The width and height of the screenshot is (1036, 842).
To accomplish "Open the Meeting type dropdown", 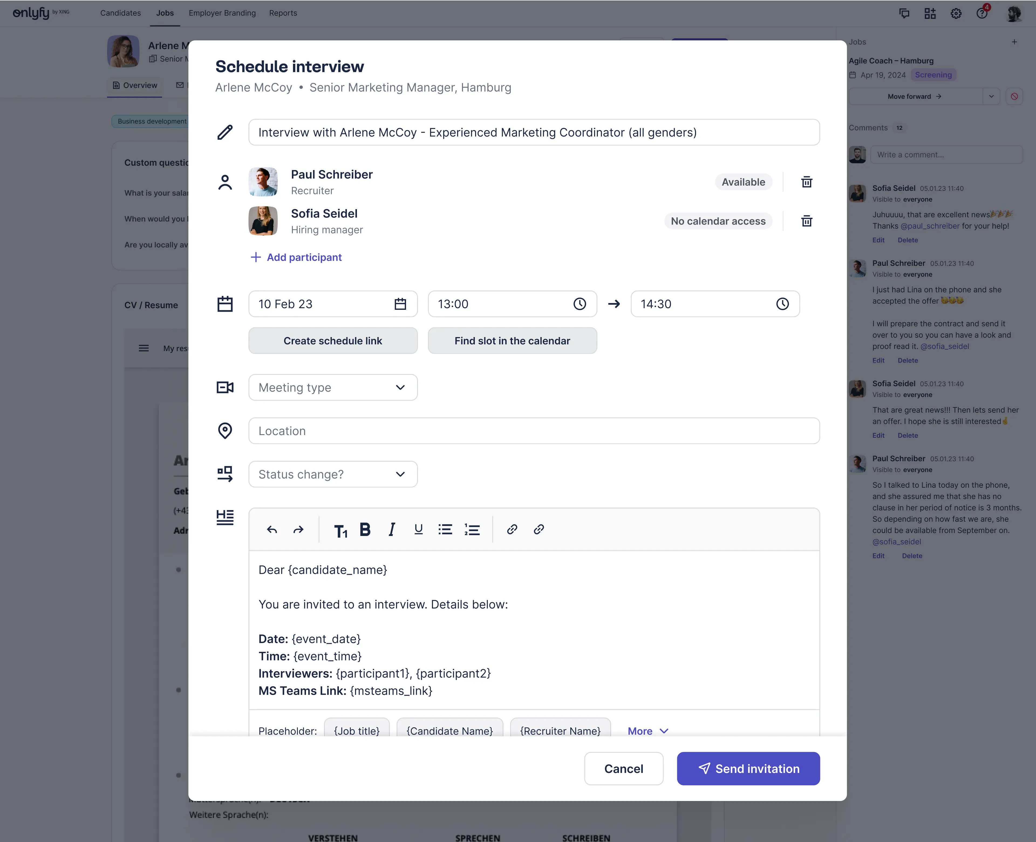I will tap(333, 388).
